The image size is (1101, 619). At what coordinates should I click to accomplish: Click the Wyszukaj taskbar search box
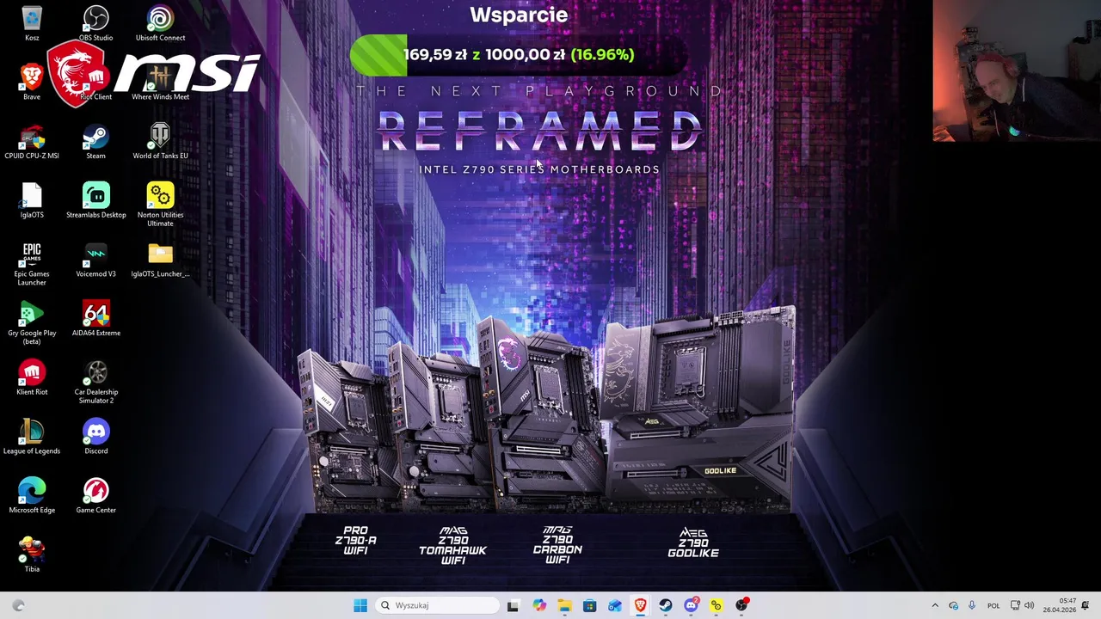pyautogui.click(x=438, y=605)
